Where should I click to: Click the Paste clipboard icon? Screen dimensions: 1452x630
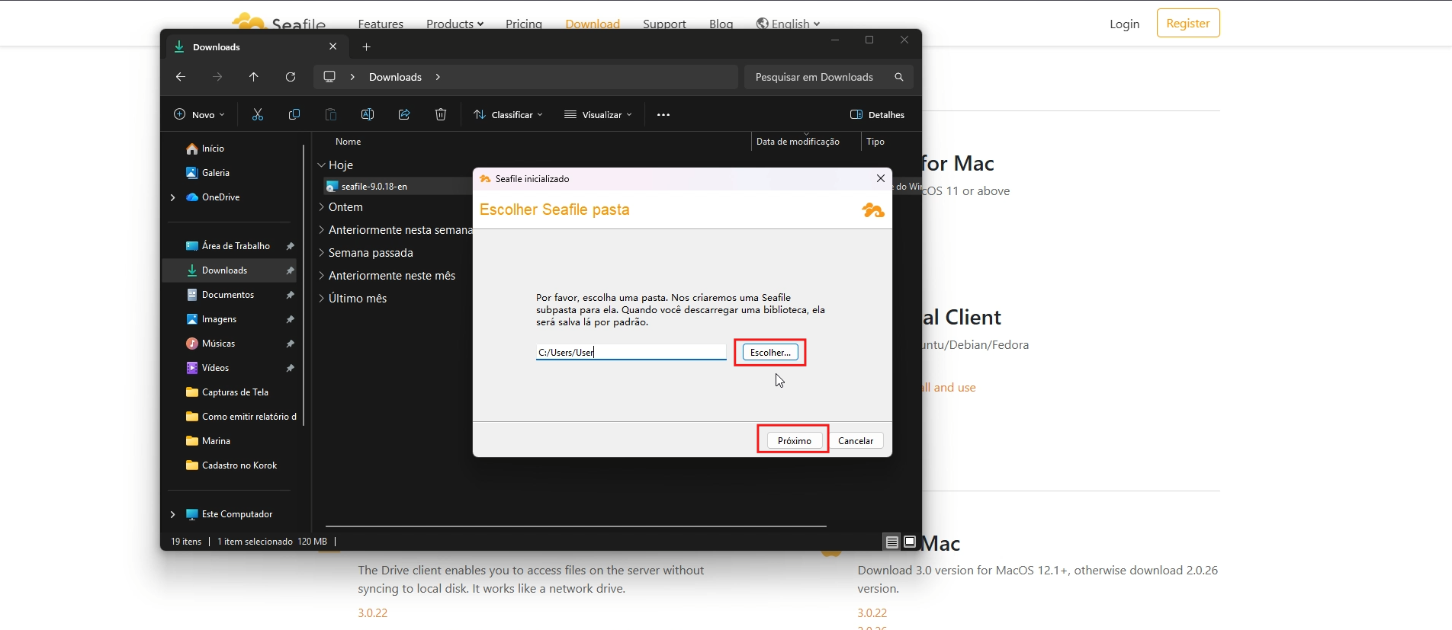331,114
